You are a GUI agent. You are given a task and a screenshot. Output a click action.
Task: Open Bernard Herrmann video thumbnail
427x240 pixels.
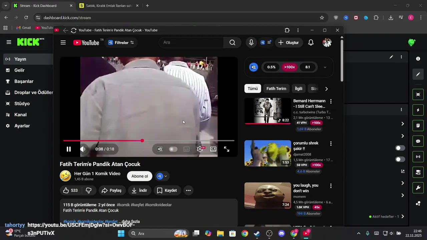tap(268, 111)
